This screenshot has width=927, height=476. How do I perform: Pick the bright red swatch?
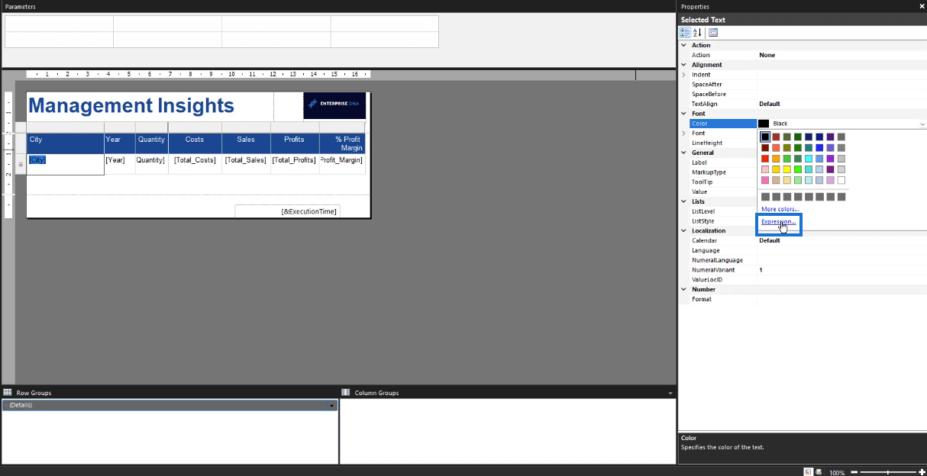[x=765, y=159]
